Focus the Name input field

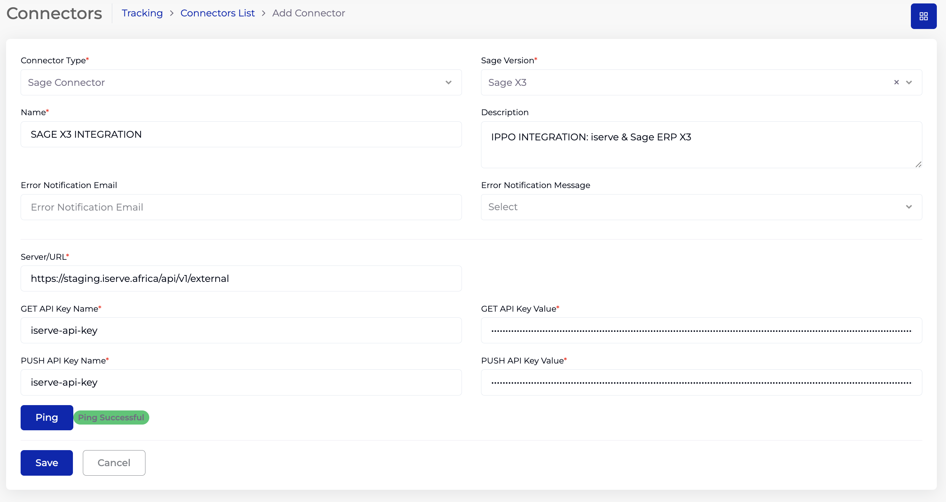click(x=241, y=134)
